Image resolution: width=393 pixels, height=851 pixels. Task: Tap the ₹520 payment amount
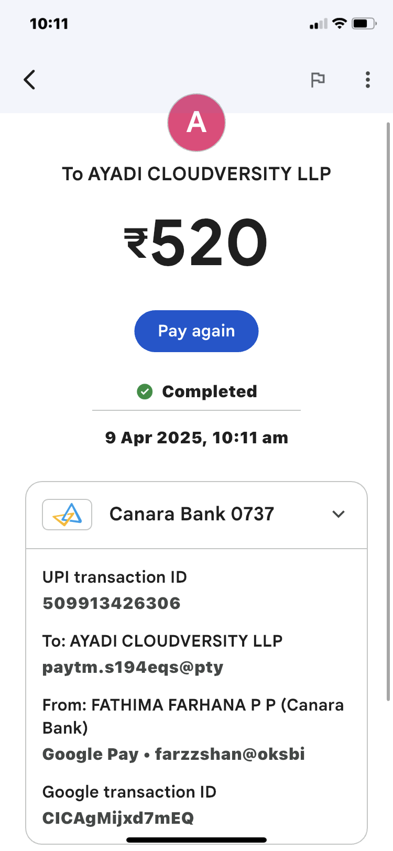click(196, 243)
